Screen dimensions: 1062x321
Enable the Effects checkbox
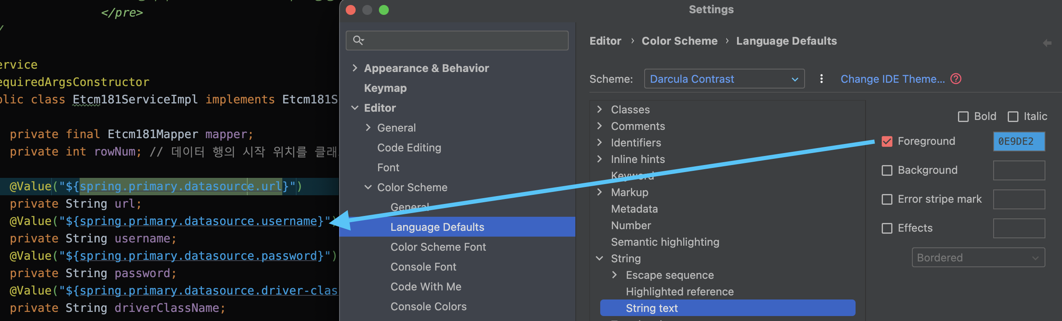[887, 228]
